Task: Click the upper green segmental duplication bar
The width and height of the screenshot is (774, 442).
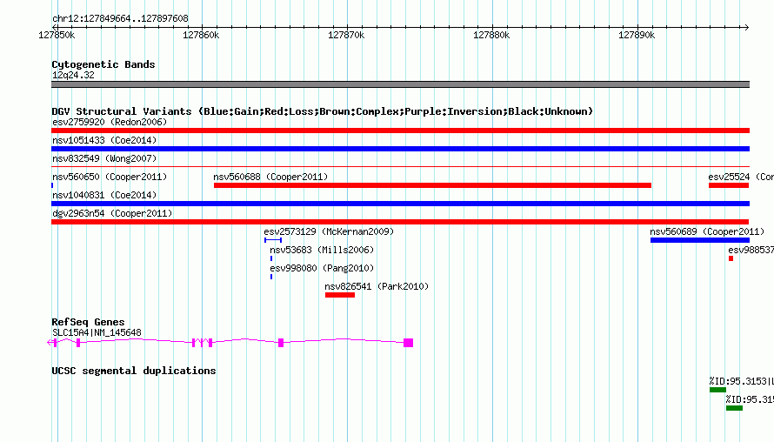Action: point(717,390)
